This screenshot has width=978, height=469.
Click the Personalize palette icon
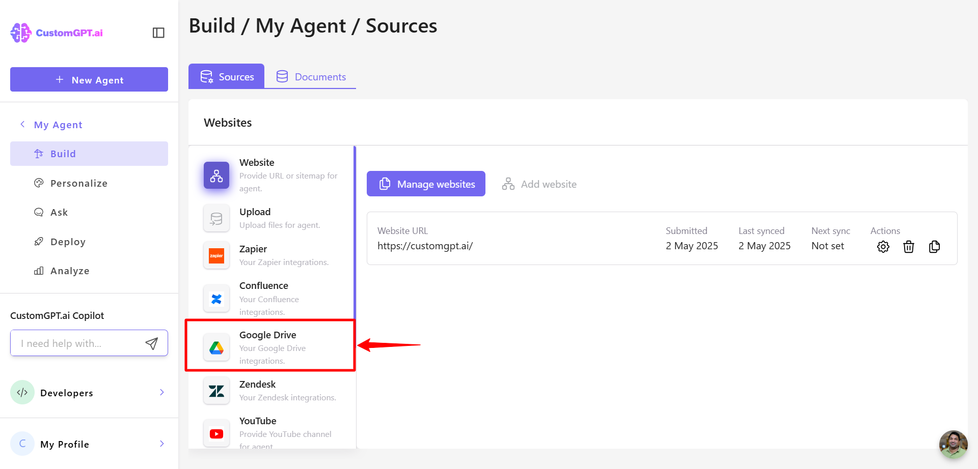[x=39, y=183]
